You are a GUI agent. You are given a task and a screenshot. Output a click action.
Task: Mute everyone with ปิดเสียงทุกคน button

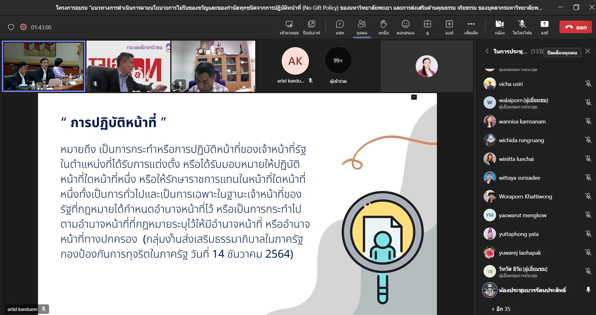click(562, 52)
